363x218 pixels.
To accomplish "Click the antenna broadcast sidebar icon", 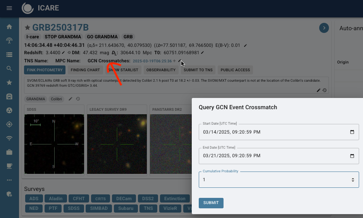I will 9,41.
